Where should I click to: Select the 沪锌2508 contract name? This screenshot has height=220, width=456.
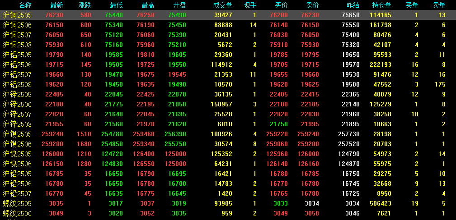coord(17,124)
